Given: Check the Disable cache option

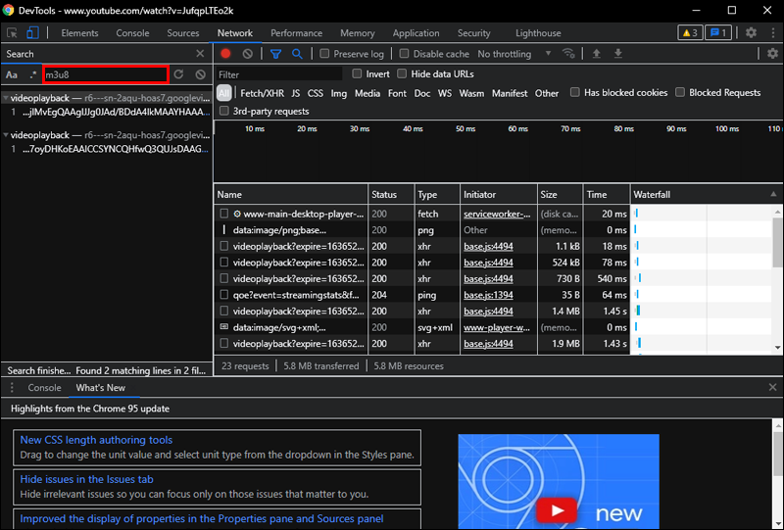Looking at the screenshot, I should click(405, 54).
